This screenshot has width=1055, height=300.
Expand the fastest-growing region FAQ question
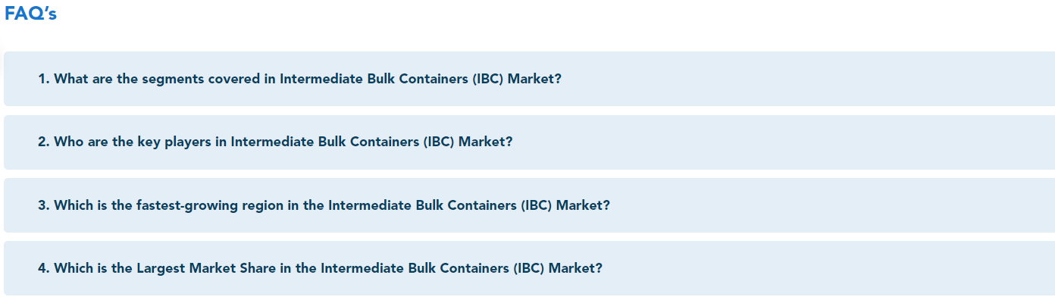coord(529,205)
